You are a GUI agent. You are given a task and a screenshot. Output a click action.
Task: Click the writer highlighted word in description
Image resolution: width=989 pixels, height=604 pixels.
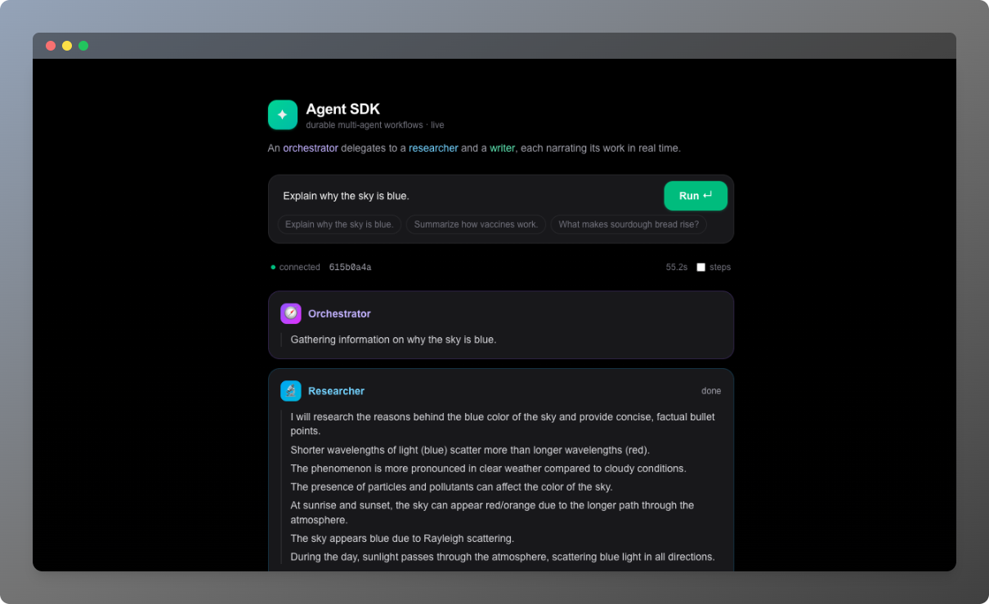click(503, 148)
